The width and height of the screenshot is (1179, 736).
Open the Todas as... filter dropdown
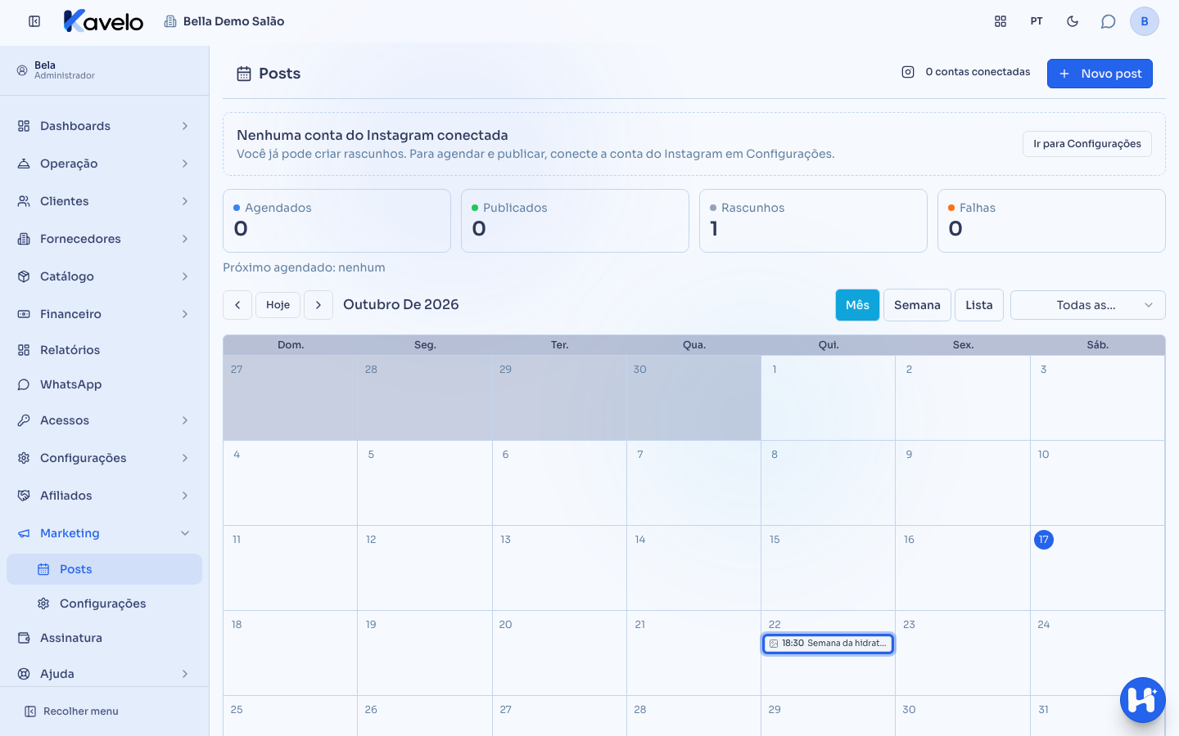pyautogui.click(x=1088, y=305)
